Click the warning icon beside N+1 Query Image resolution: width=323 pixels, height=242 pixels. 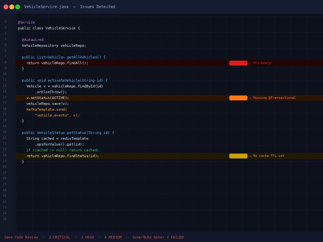tap(250, 63)
